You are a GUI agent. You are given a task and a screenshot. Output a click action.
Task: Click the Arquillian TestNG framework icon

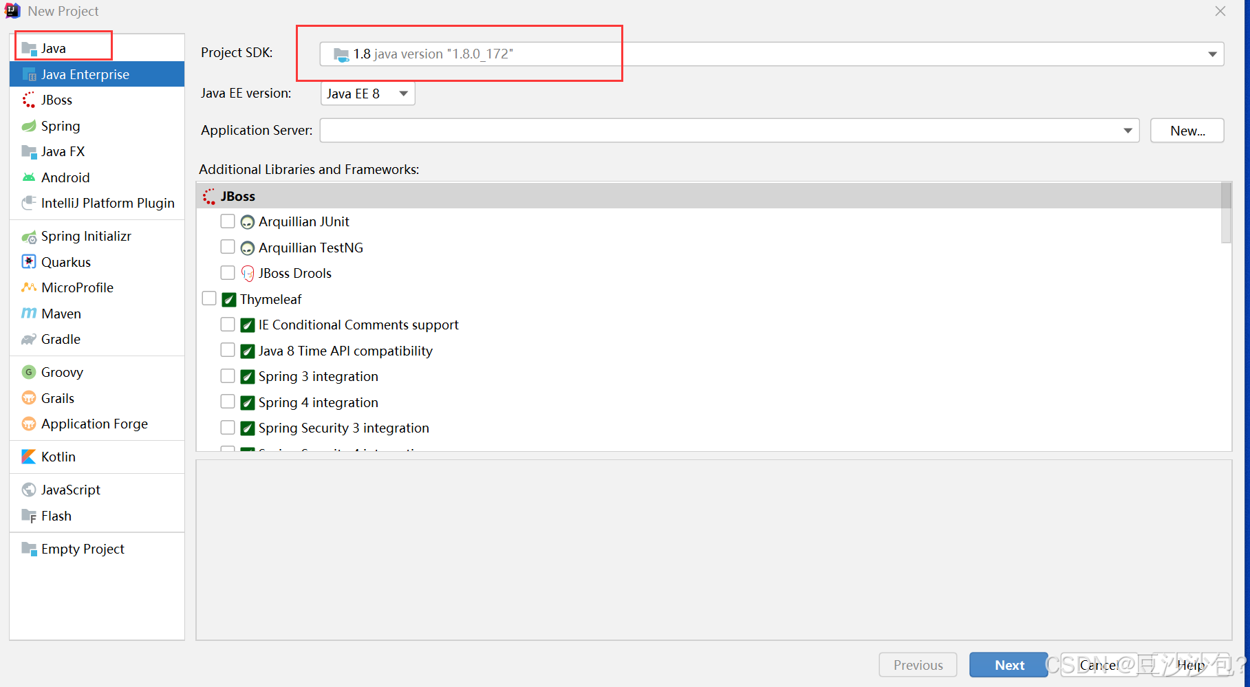pyautogui.click(x=248, y=248)
